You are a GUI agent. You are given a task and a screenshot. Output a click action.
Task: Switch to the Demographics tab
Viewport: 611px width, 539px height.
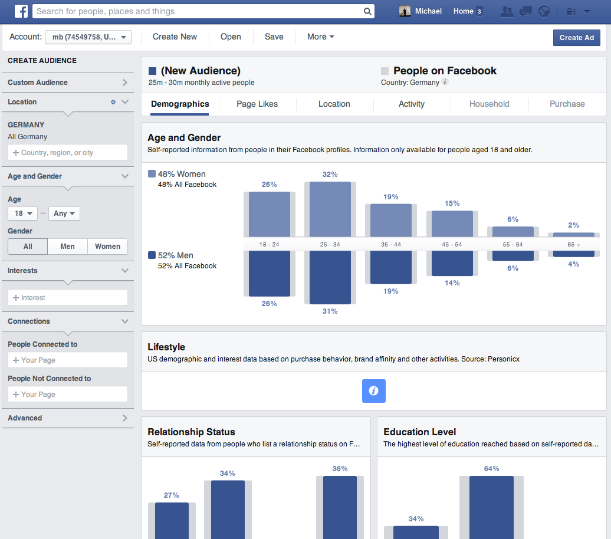point(180,104)
